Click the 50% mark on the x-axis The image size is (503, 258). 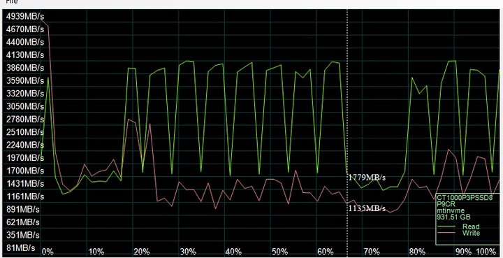[279, 251]
